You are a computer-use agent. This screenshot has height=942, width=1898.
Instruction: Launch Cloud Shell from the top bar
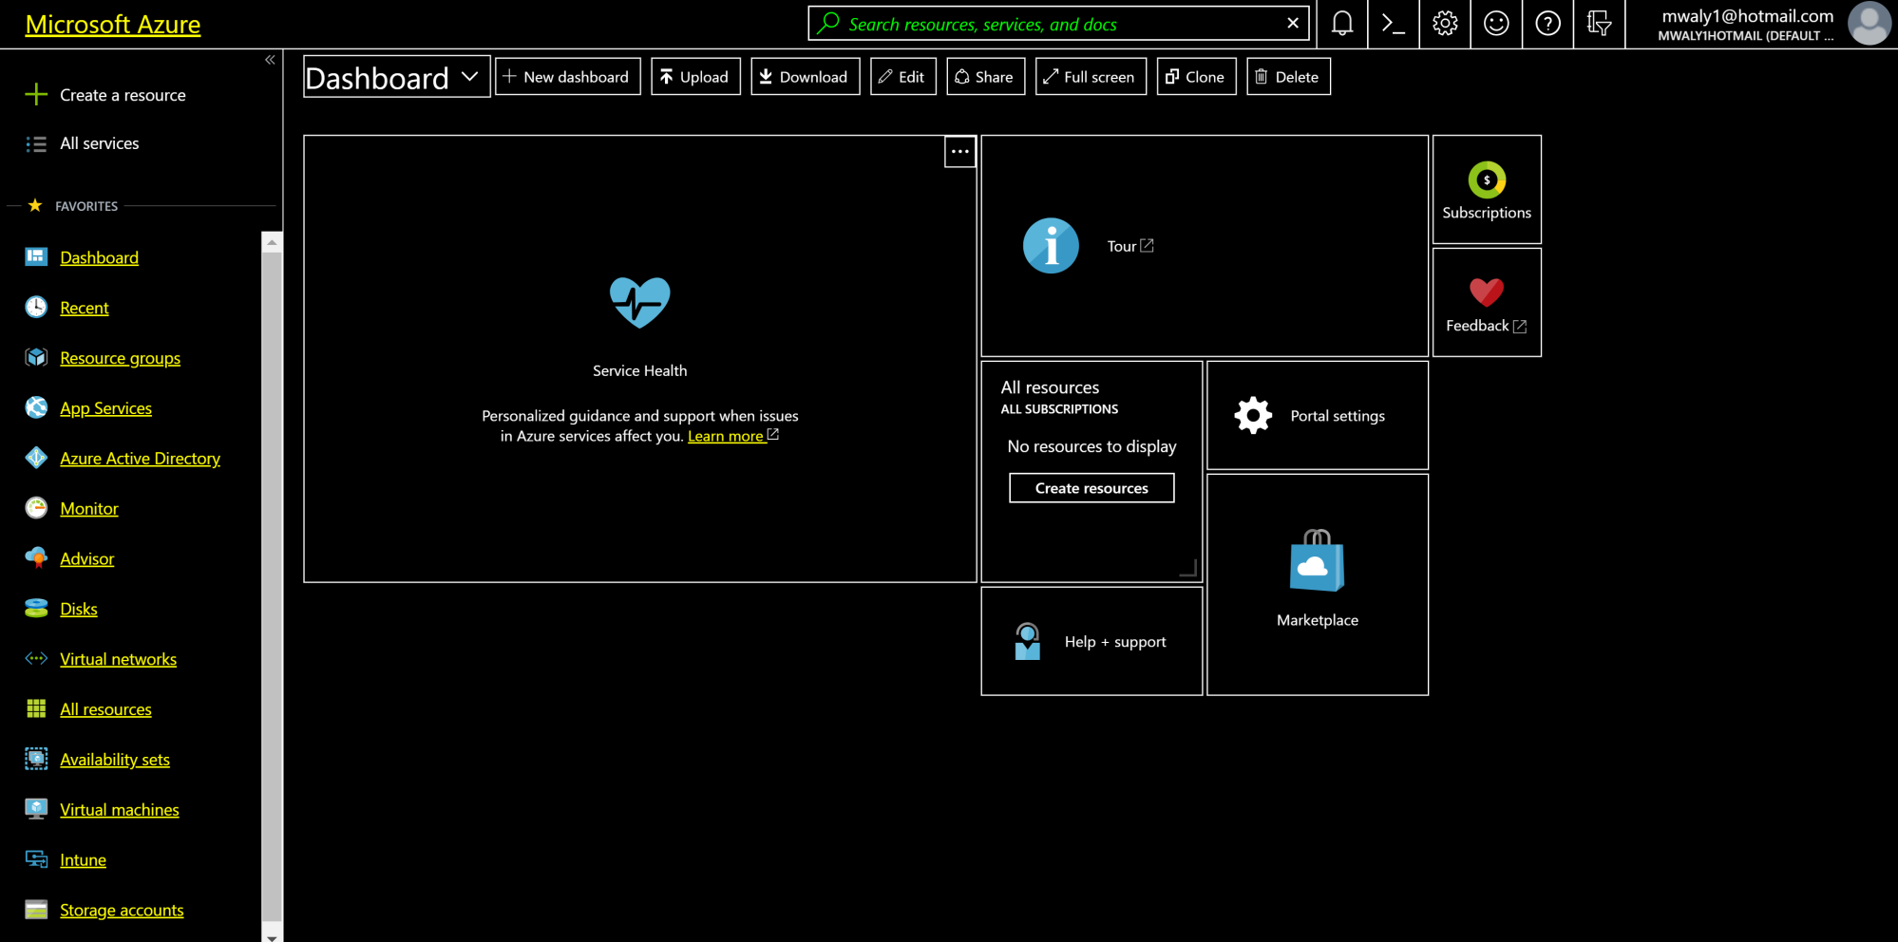pyautogui.click(x=1393, y=24)
